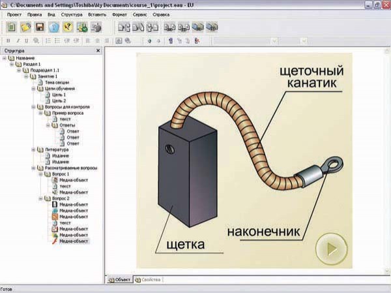Click the blue globe toolbar icon
This screenshot has height=293, width=391.
(54, 27)
